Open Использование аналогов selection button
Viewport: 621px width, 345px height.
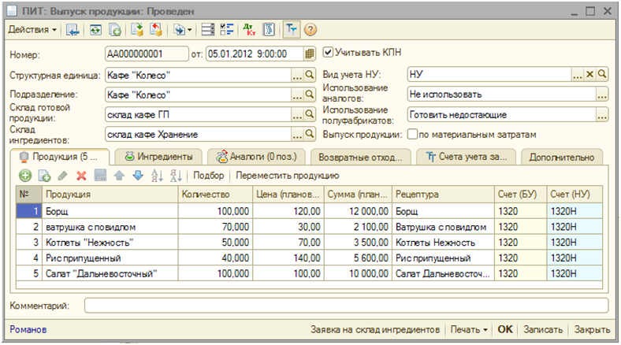602,95
